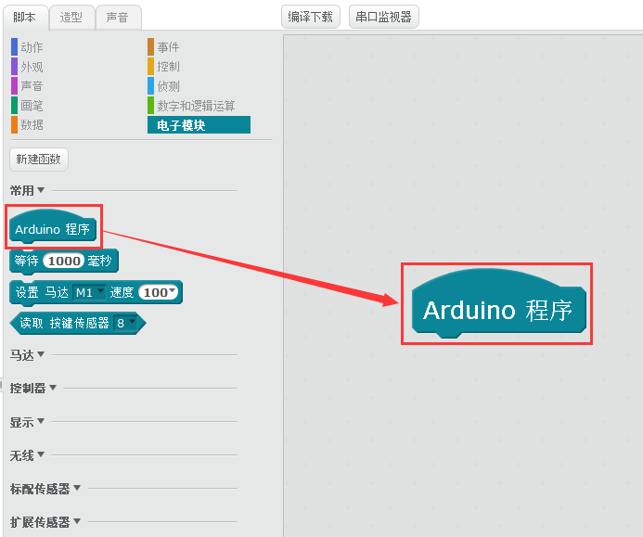The image size is (643, 537).
Task: Open the button sensor port 8 dropdown
Action: click(125, 323)
